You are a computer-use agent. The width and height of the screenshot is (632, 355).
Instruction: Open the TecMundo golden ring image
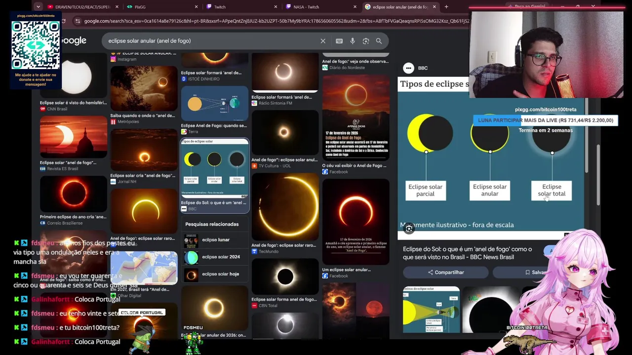[285, 207]
